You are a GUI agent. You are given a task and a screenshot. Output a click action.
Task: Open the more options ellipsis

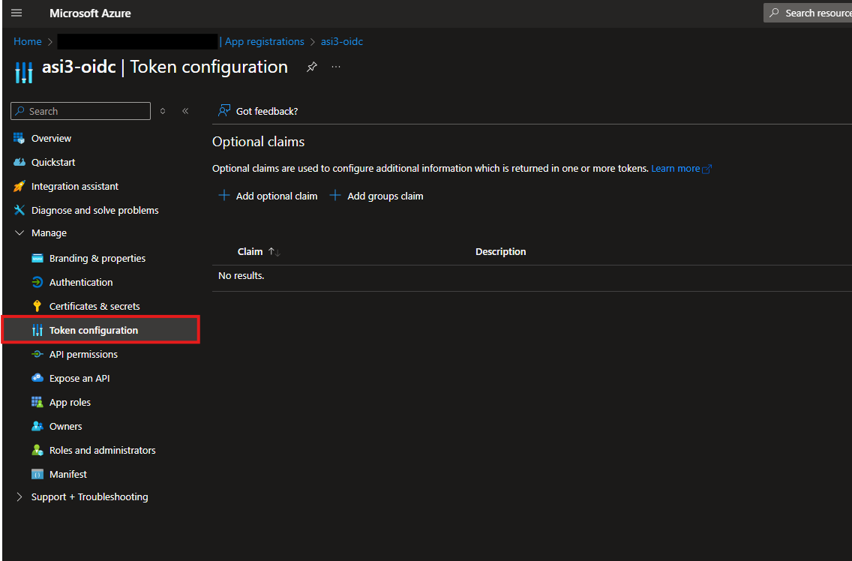[336, 67]
